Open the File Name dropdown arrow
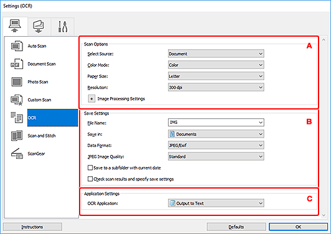 pyautogui.click(x=261, y=122)
